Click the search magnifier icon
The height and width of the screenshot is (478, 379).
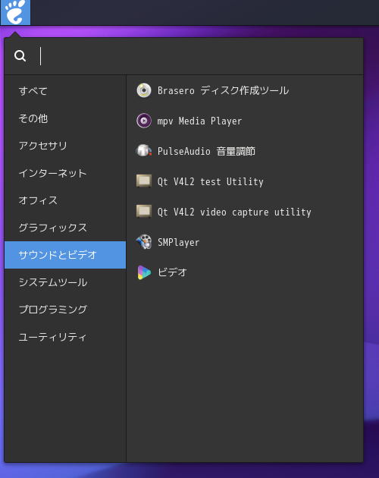[20, 56]
